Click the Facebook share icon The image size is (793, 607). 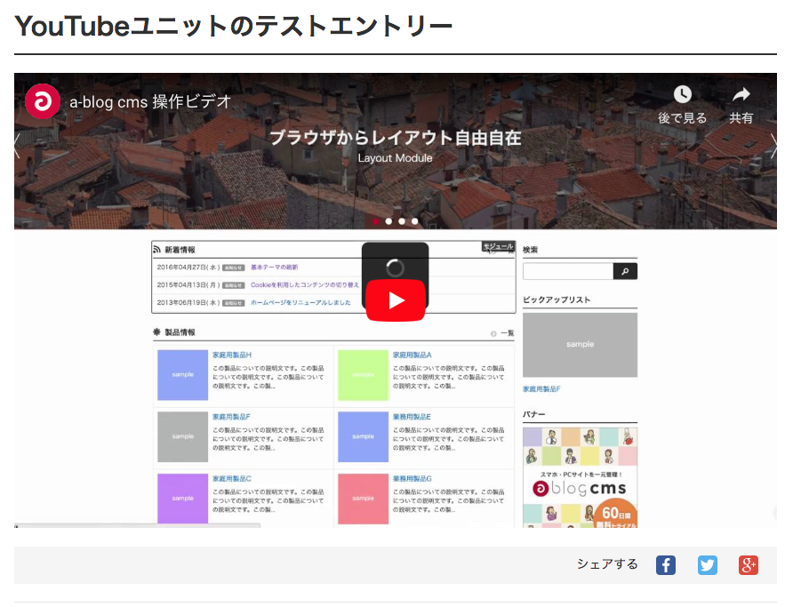[x=665, y=564]
